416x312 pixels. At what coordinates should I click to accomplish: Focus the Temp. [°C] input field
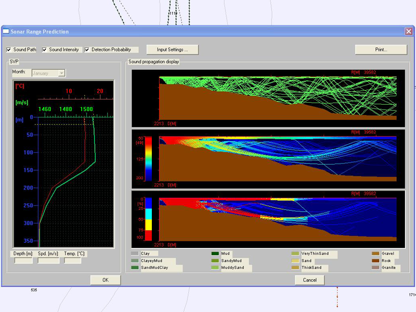[73, 260]
